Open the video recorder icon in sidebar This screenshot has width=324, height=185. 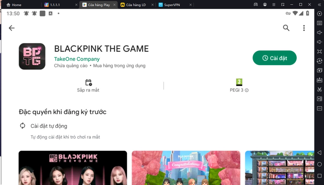pyautogui.click(x=320, y=99)
